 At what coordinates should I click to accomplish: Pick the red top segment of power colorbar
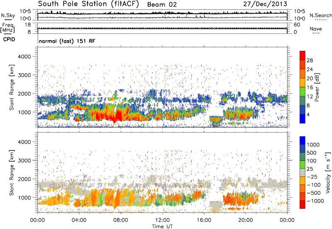pyautogui.click(x=303, y=56)
